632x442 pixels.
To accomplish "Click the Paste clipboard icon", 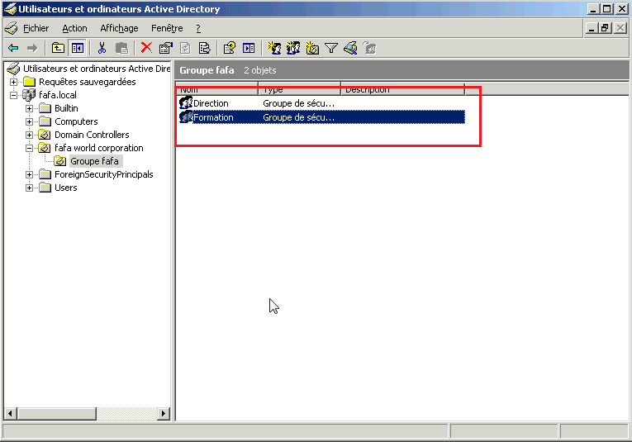I will (x=121, y=49).
